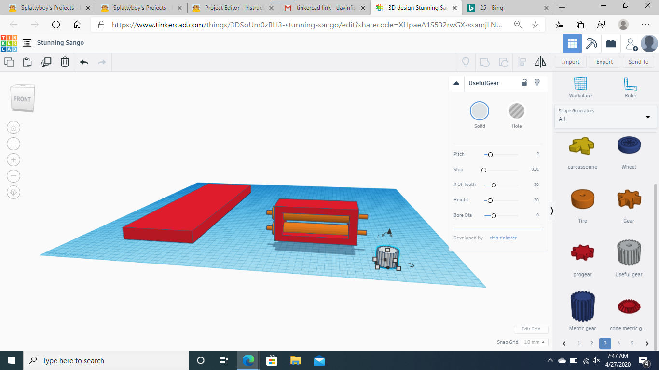Click the Export button

point(604,62)
